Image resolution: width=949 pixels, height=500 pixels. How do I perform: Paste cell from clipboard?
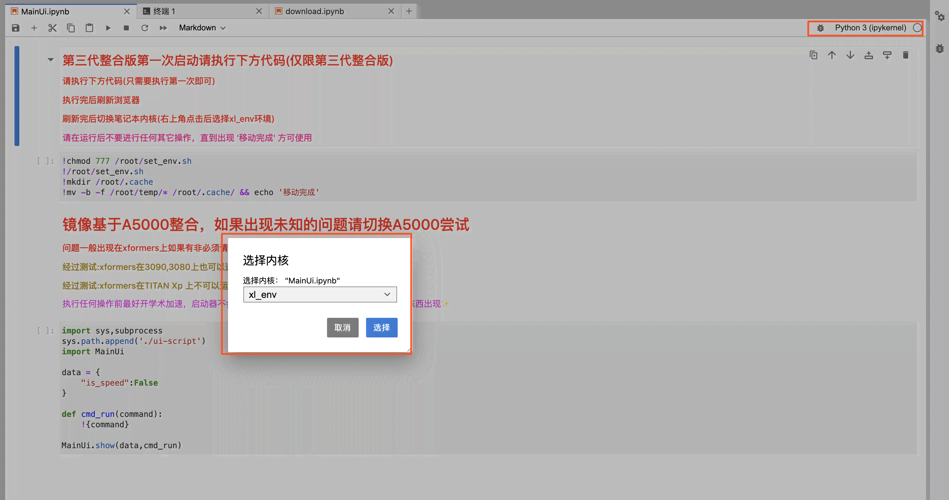point(89,28)
